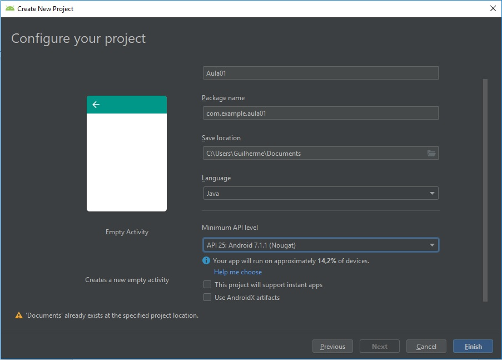Click the 'Minimum API level' label
This screenshot has width=502, height=360.
[230, 228]
